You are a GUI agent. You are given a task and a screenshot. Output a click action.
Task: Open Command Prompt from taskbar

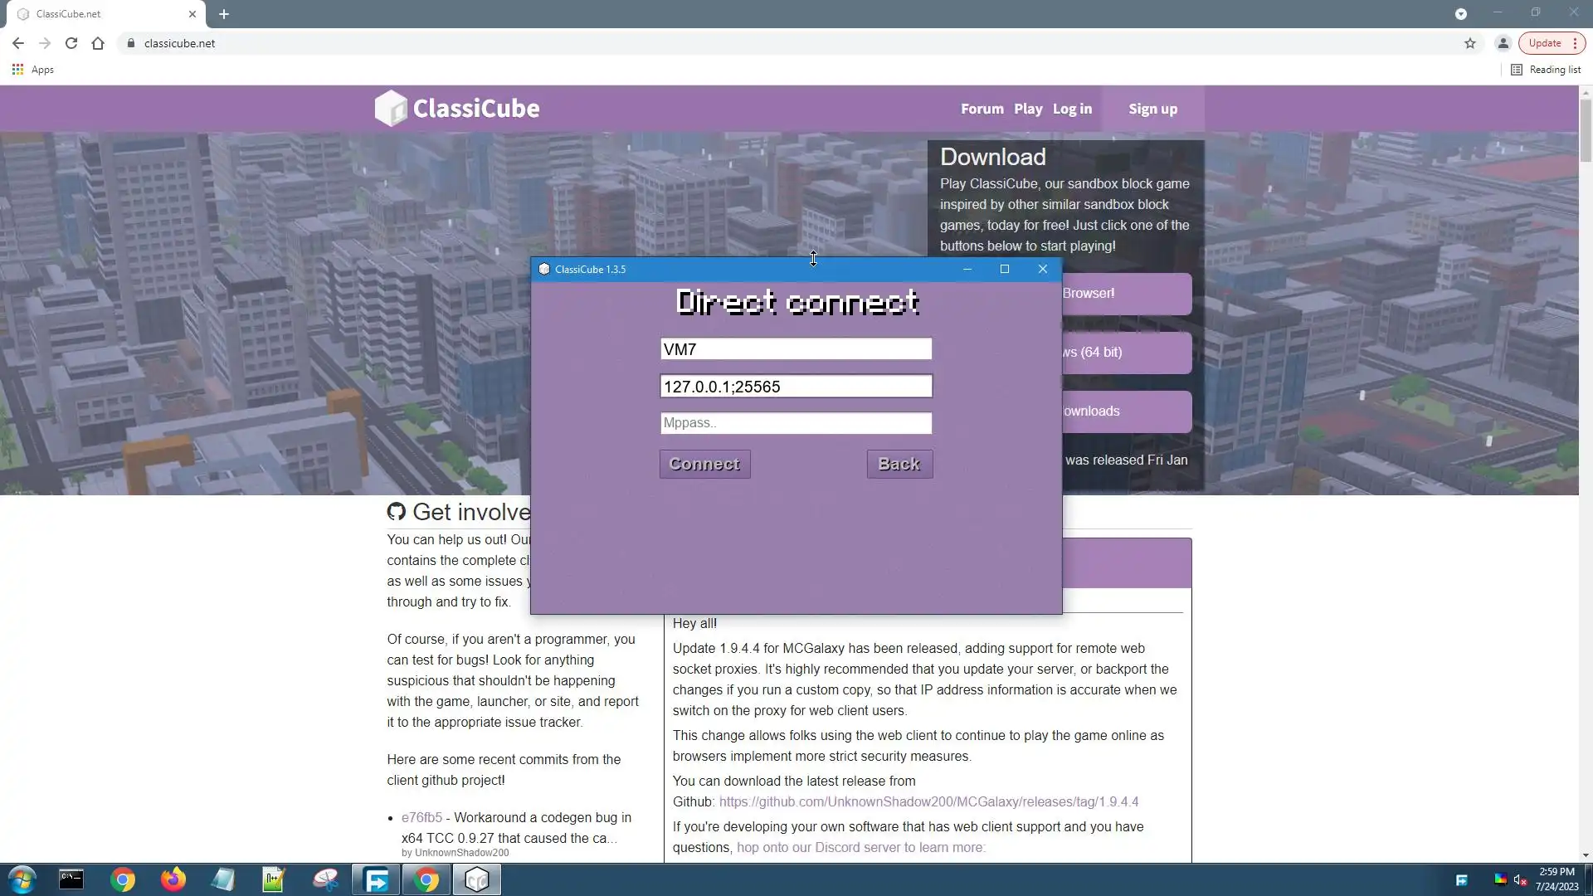[x=71, y=879]
